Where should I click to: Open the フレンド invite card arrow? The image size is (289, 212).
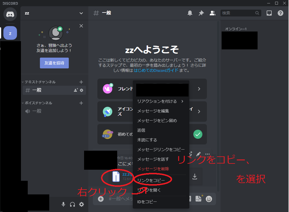pos(199,89)
